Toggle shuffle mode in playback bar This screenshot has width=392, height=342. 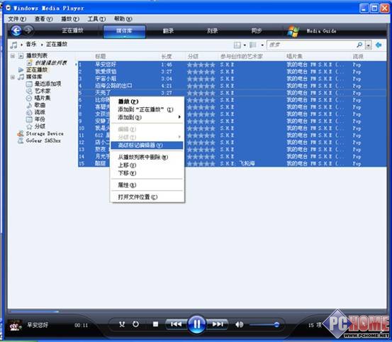pos(122,324)
